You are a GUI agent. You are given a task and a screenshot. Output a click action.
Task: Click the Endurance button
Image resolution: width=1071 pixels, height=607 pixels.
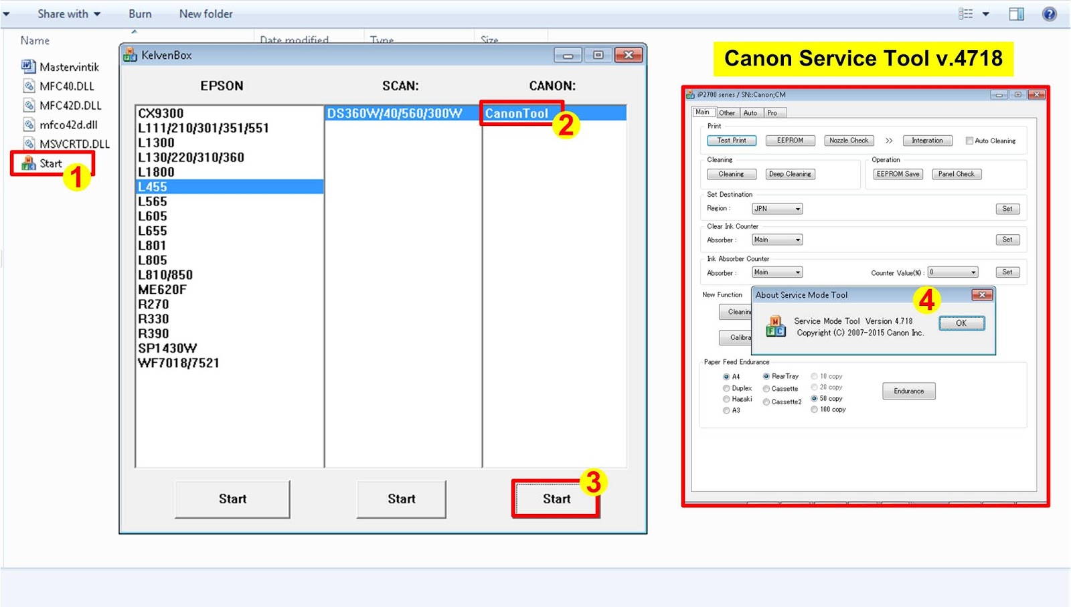click(x=909, y=391)
